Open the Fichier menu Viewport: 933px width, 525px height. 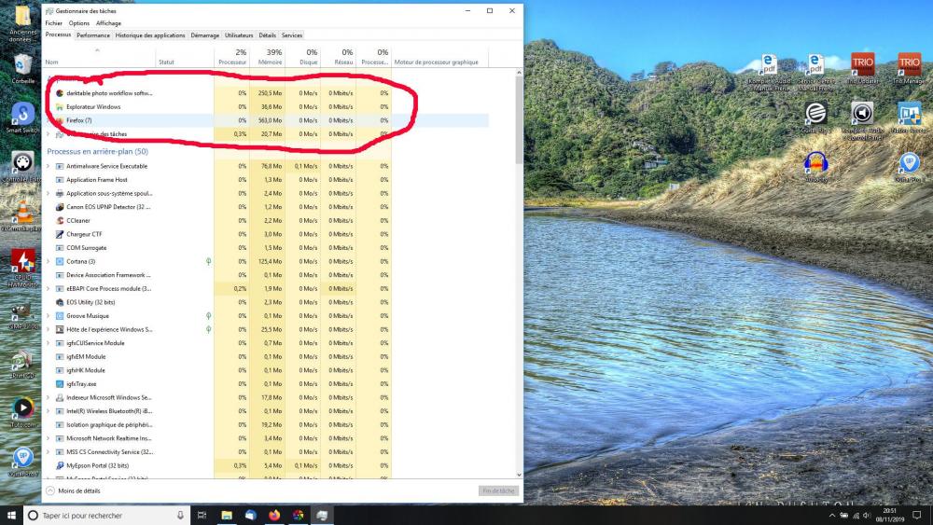[53, 23]
